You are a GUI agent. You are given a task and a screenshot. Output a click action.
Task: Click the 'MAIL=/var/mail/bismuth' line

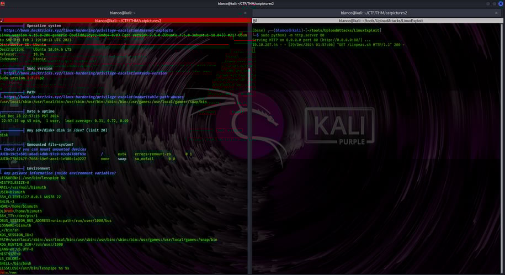coord(23,187)
